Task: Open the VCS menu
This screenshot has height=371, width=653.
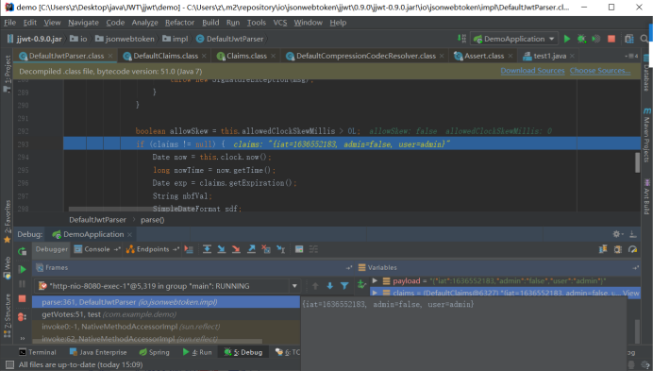Action: [x=280, y=23]
